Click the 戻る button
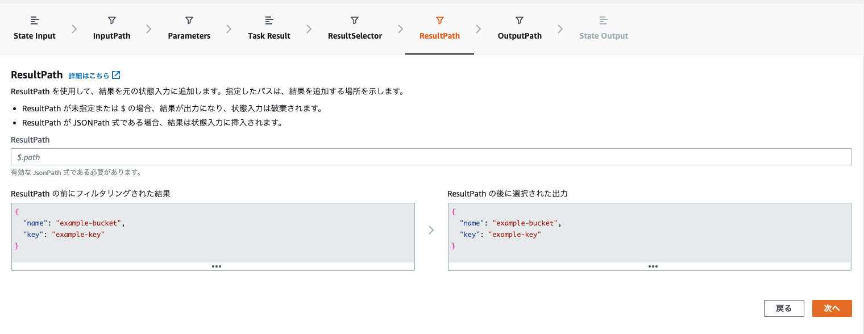The image size is (864, 334). [x=784, y=308]
